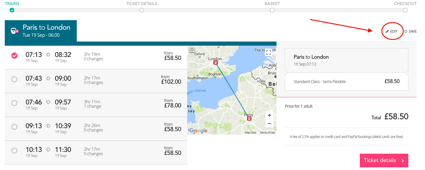Click the London station marker on map
The width and height of the screenshot is (425, 170).
(216, 63)
